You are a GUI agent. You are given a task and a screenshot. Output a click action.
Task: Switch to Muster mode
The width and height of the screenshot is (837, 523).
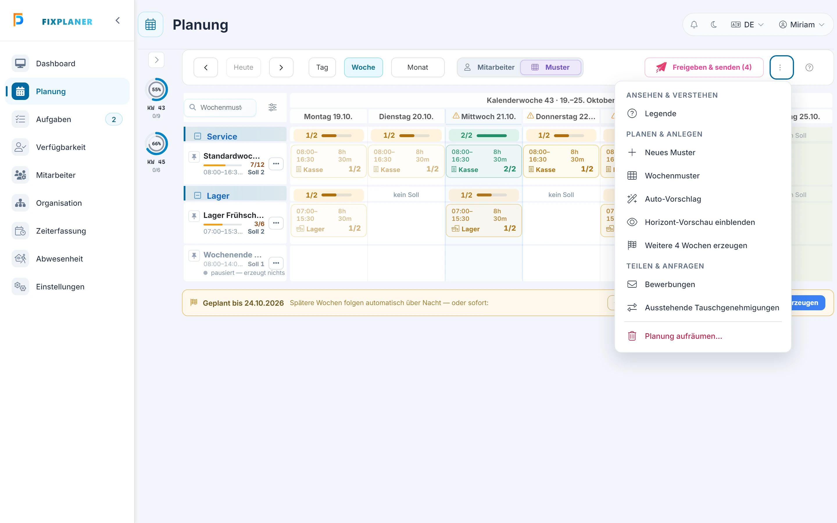551,67
